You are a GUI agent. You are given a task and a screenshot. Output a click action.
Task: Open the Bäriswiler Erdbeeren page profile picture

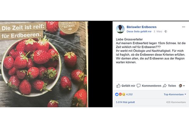120,29
